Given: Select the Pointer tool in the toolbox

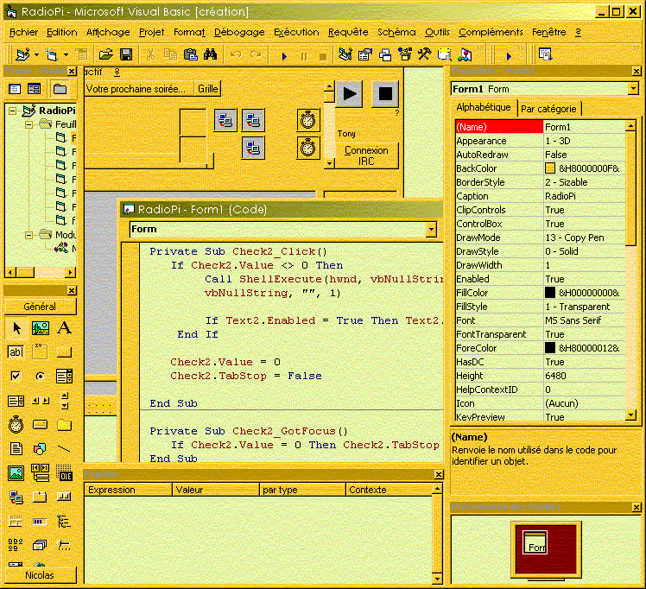Looking at the screenshot, I should [x=16, y=328].
